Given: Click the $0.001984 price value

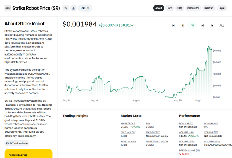Looking at the screenshot, I should click(79, 24).
